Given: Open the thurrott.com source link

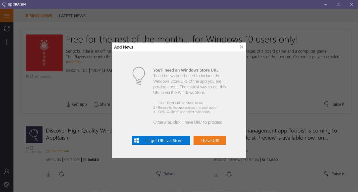Looking at the screenshot, I should point(59,151).
